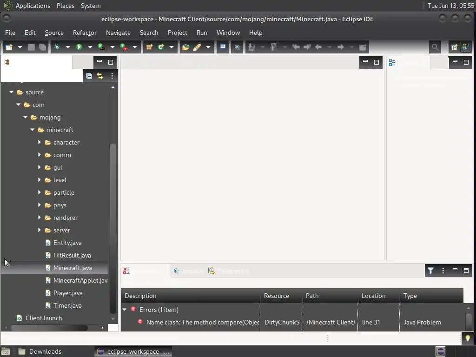Open the Run configurations dropdown arrow
The height and width of the screenshot is (357, 476).
90,47
